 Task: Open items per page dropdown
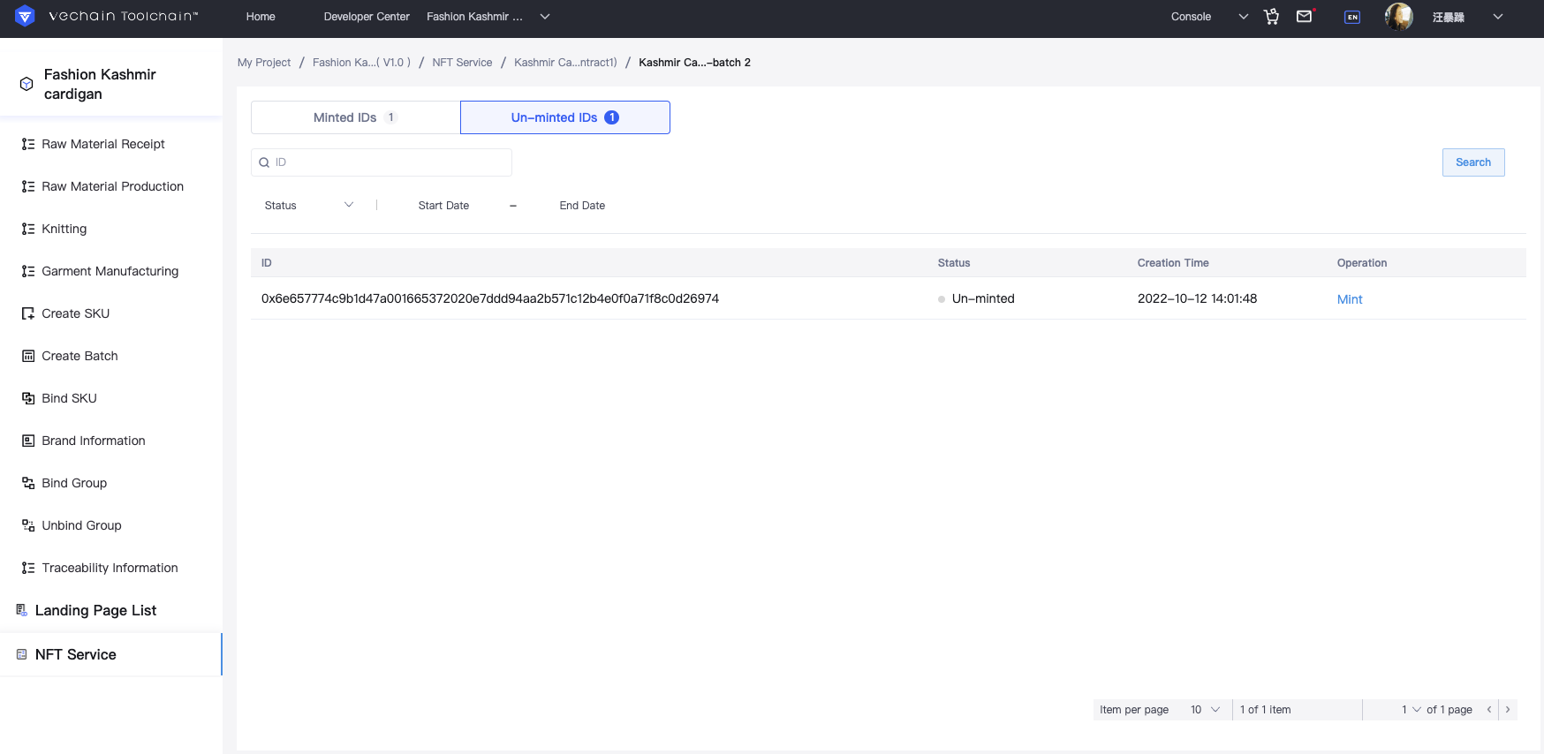pos(1206,710)
